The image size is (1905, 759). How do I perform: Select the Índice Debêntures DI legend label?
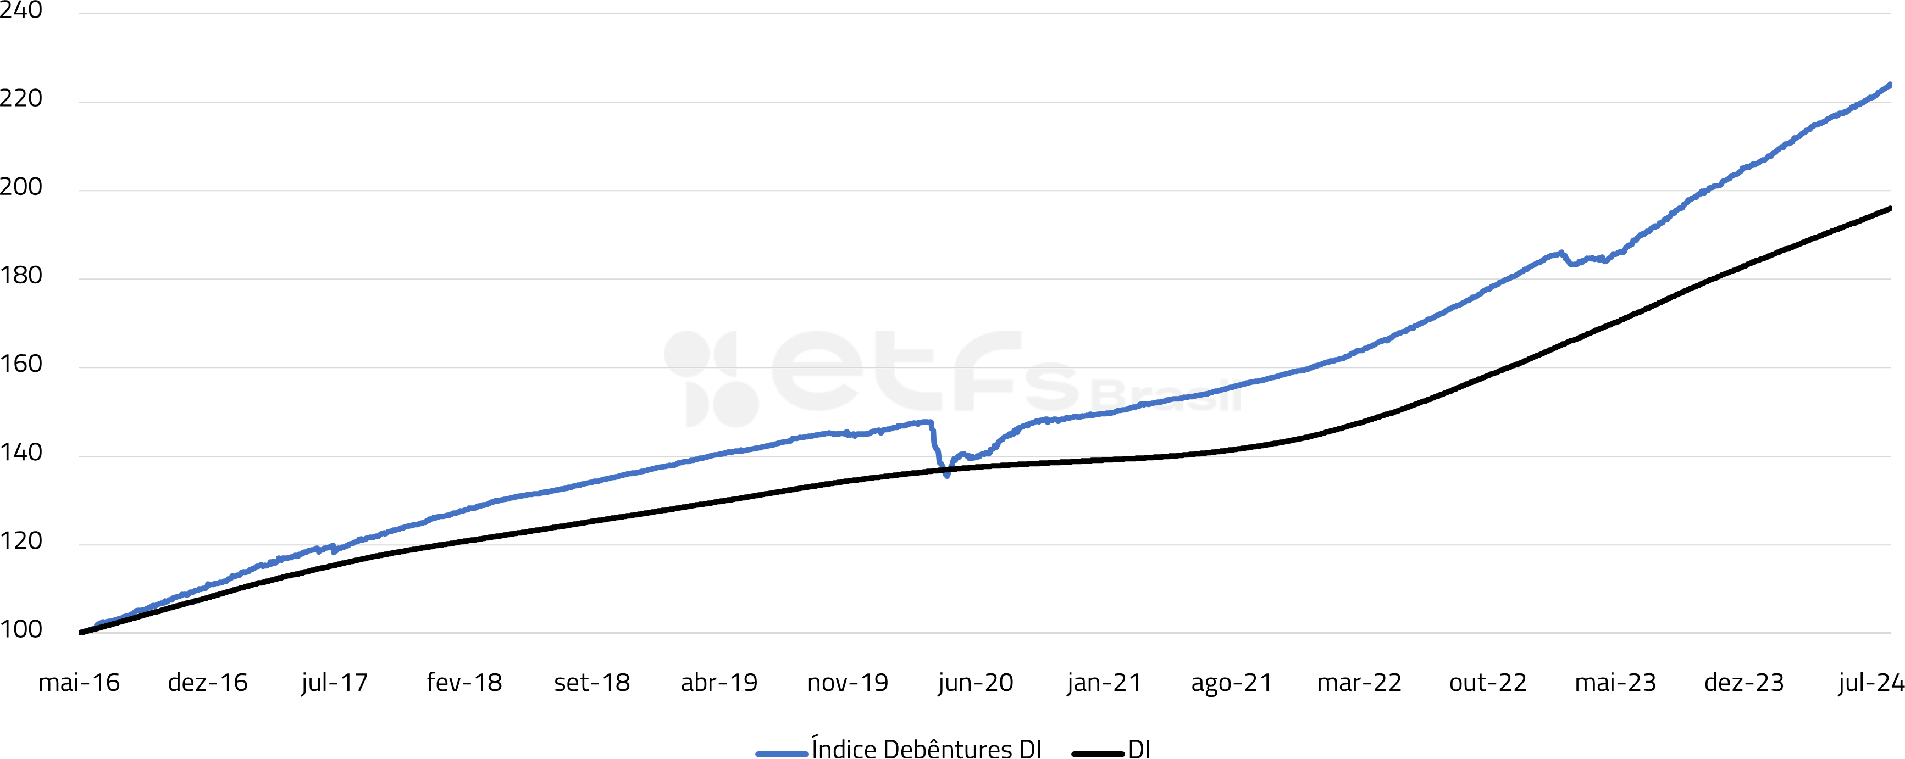coord(926,750)
